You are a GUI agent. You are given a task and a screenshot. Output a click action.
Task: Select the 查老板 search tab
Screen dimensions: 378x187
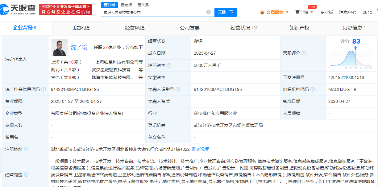pos(126,5)
